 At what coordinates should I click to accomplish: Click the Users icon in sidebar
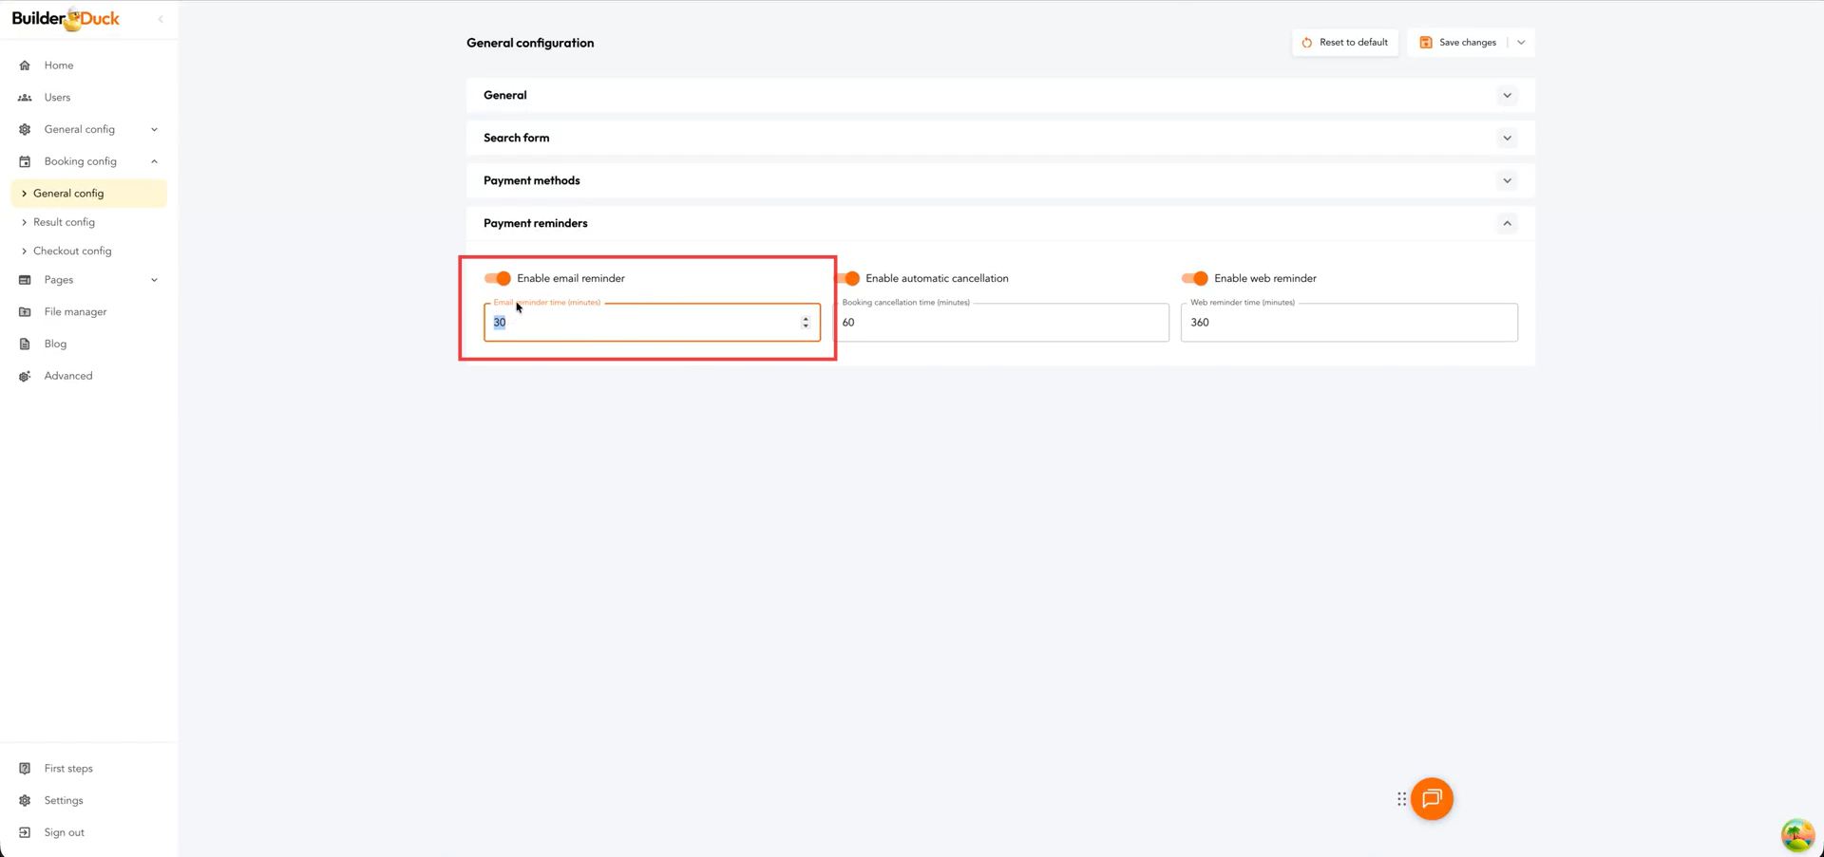(25, 98)
